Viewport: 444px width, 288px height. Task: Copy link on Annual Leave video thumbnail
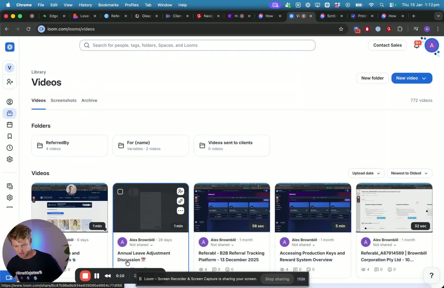pos(180,201)
